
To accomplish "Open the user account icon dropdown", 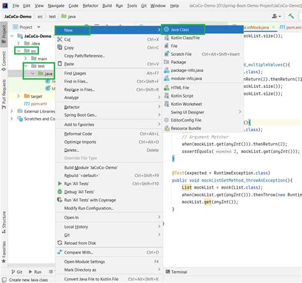I will [x=277, y=16].
